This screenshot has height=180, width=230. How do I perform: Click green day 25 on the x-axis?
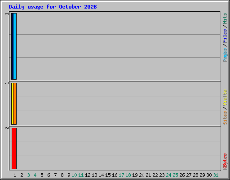pyautogui.click(x=175, y=175)
